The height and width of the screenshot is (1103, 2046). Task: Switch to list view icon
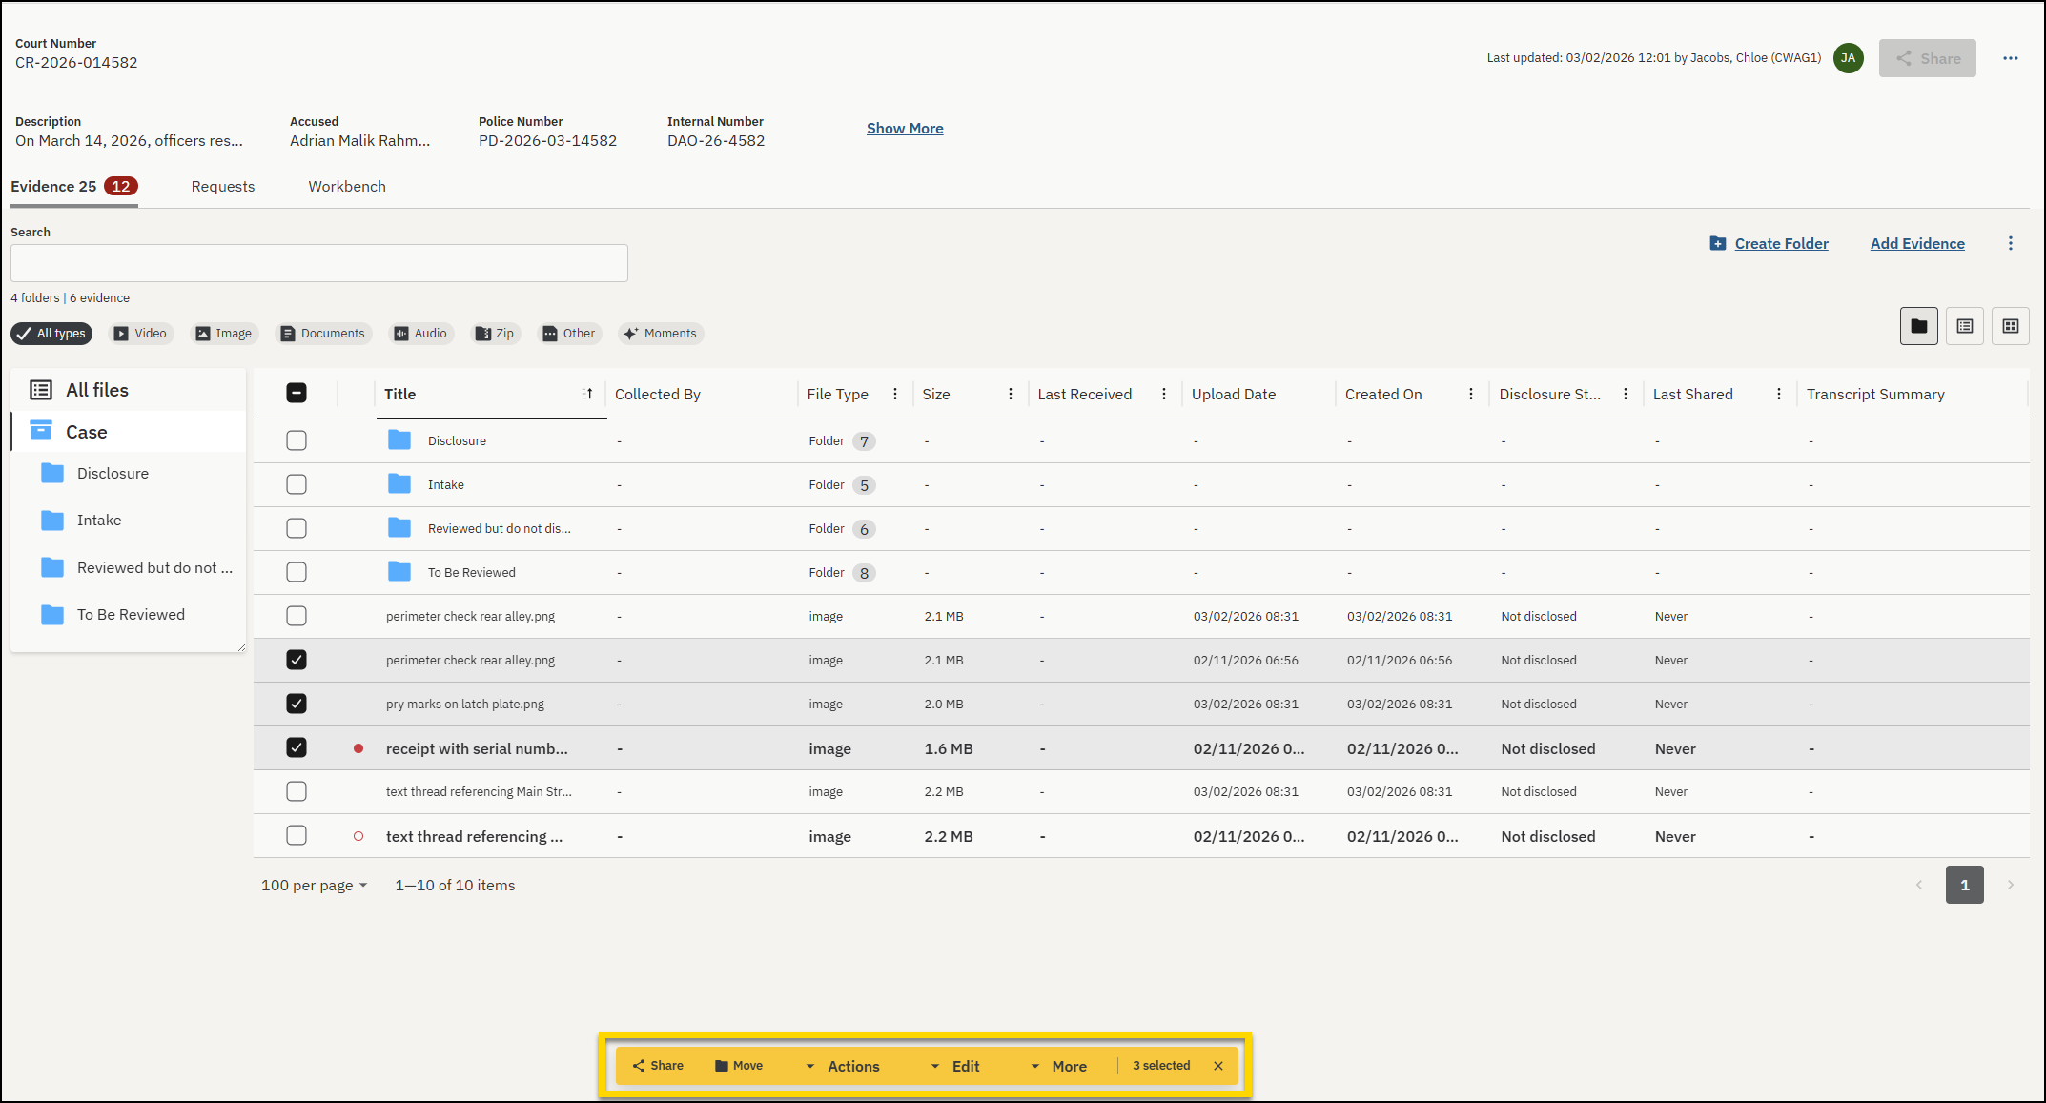pyautogui.click(x=1965, y=325)
